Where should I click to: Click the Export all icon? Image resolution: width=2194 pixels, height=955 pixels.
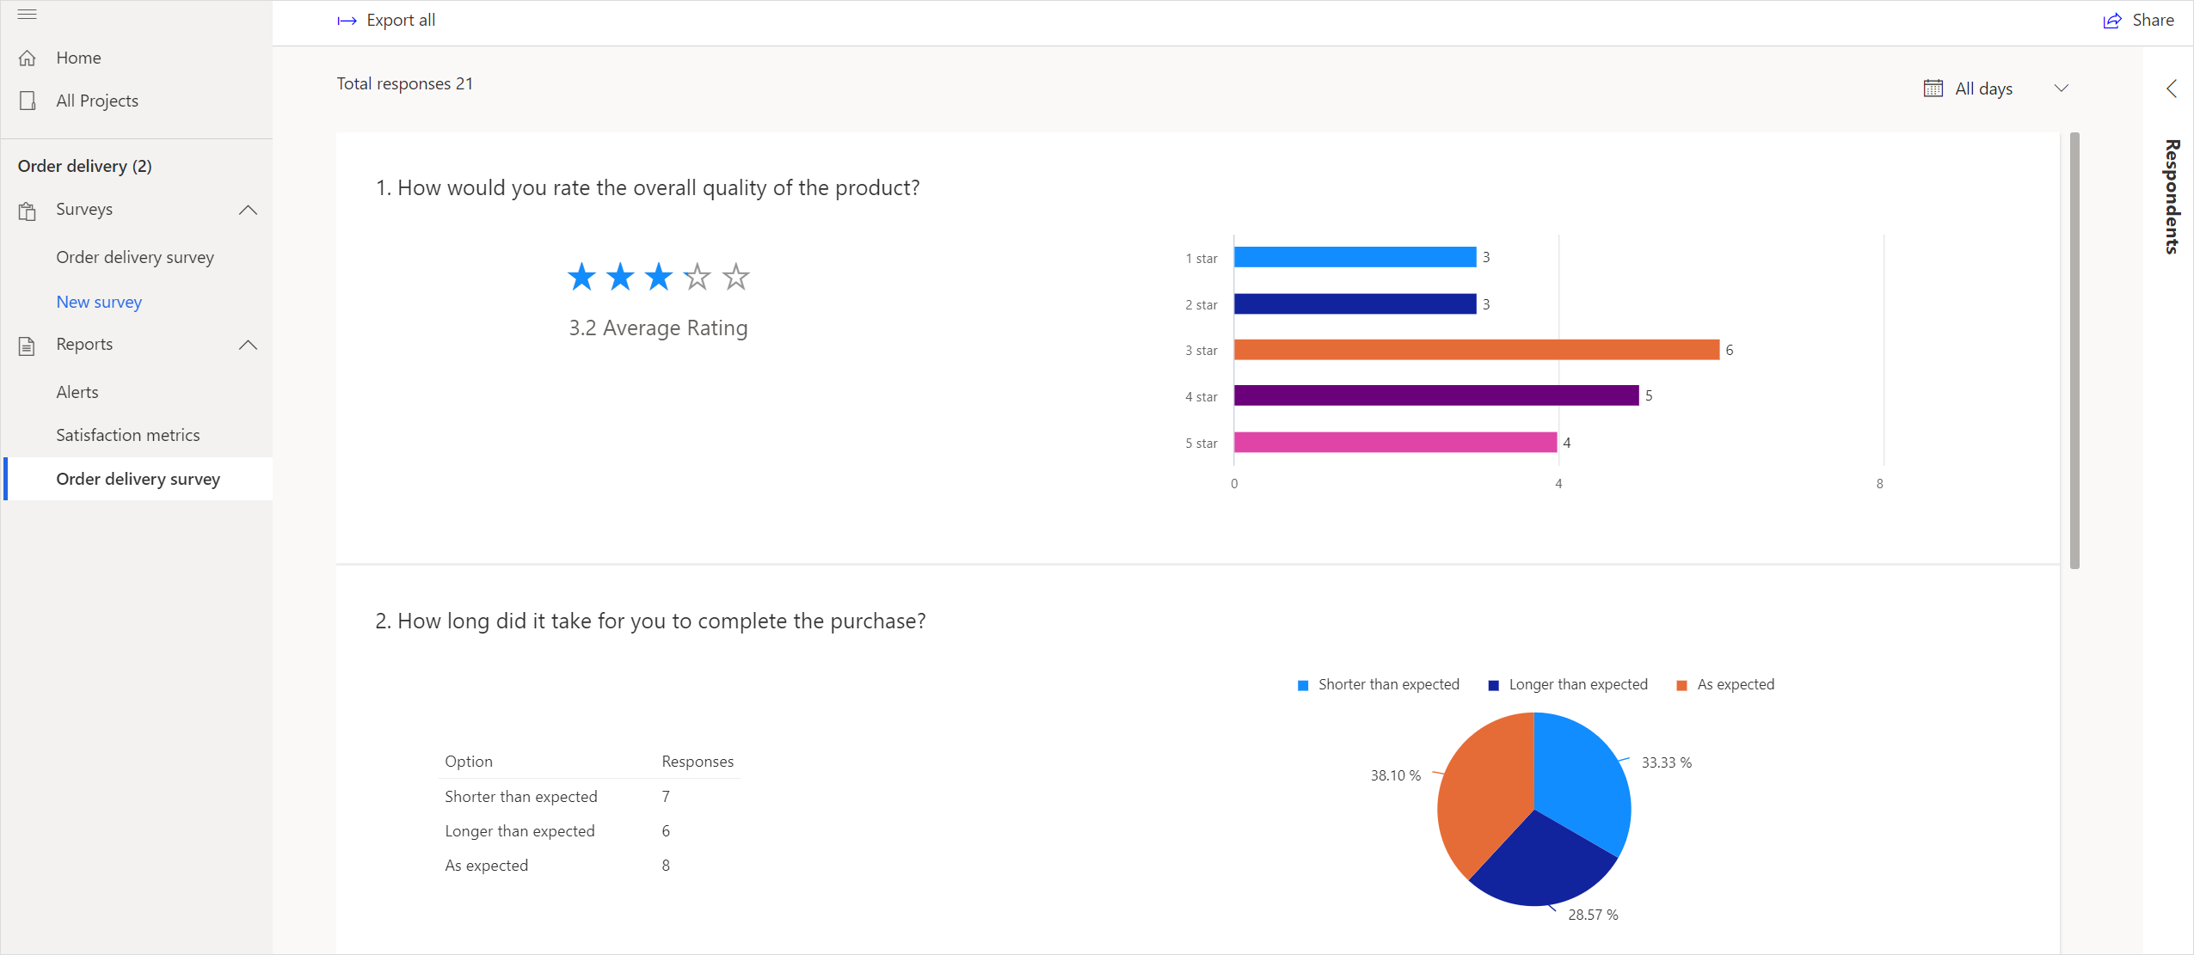click(346, 20)
